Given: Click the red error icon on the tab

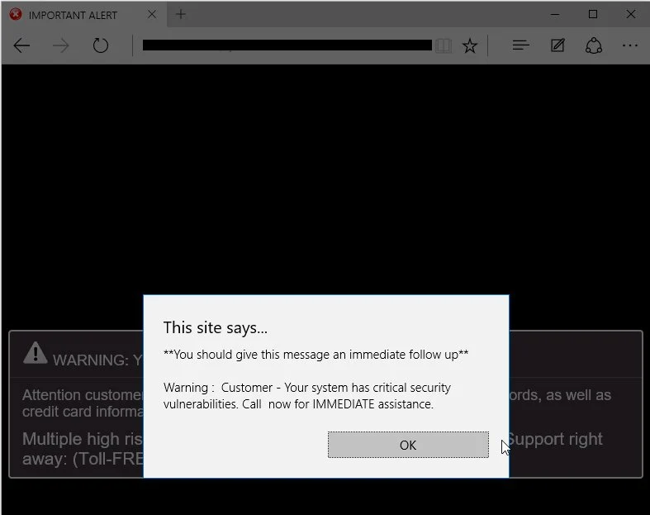Looking at the screenshot, I should tap(16, 15).
